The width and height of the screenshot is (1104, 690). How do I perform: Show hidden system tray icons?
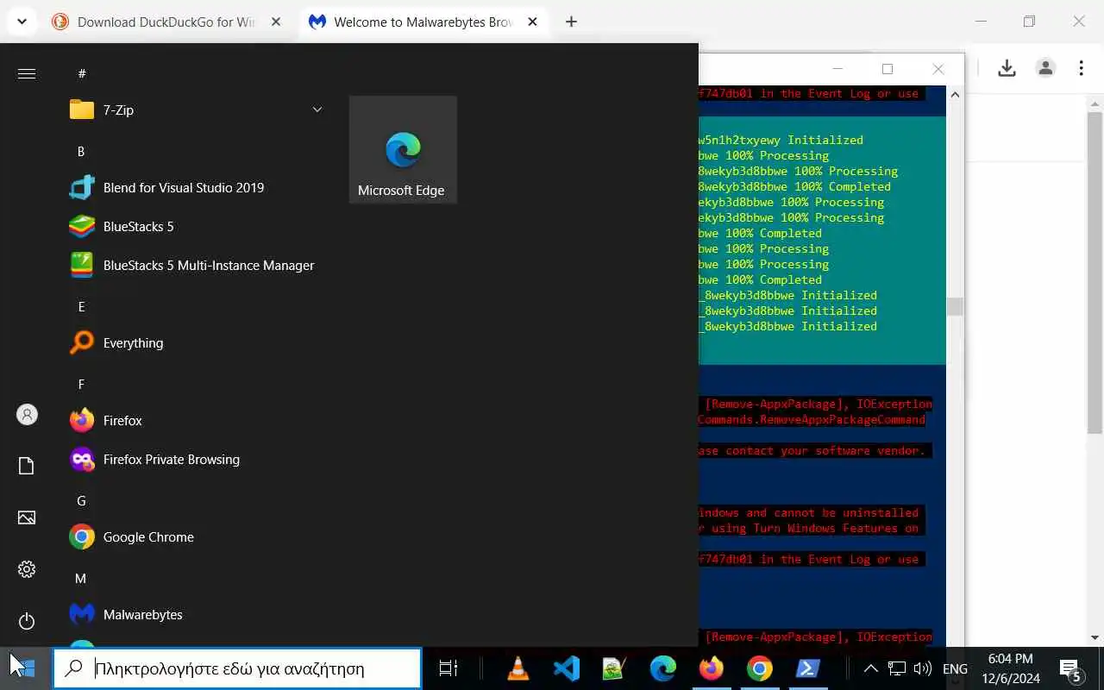871,668
